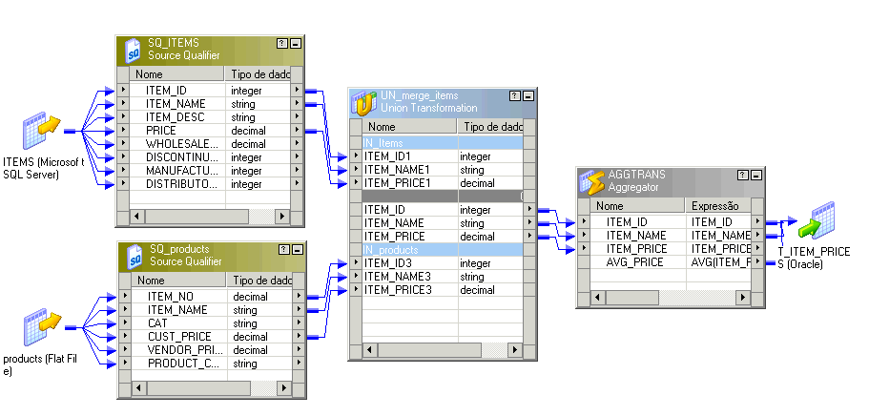869x416 pixels.
Task: Iconize the UN_merge_items transformation window
Action: point(528,96)
